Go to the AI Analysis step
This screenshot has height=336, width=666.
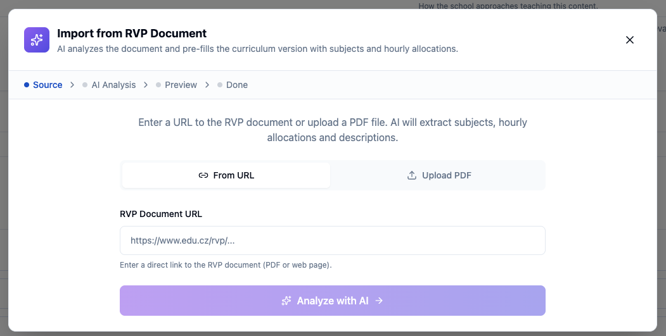109,85
